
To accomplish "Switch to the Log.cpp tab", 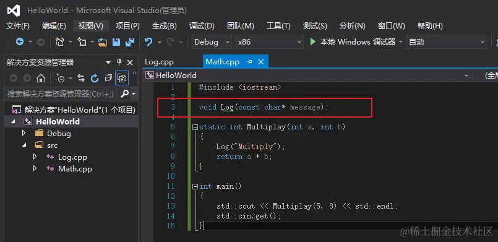I will click(159, 62).
